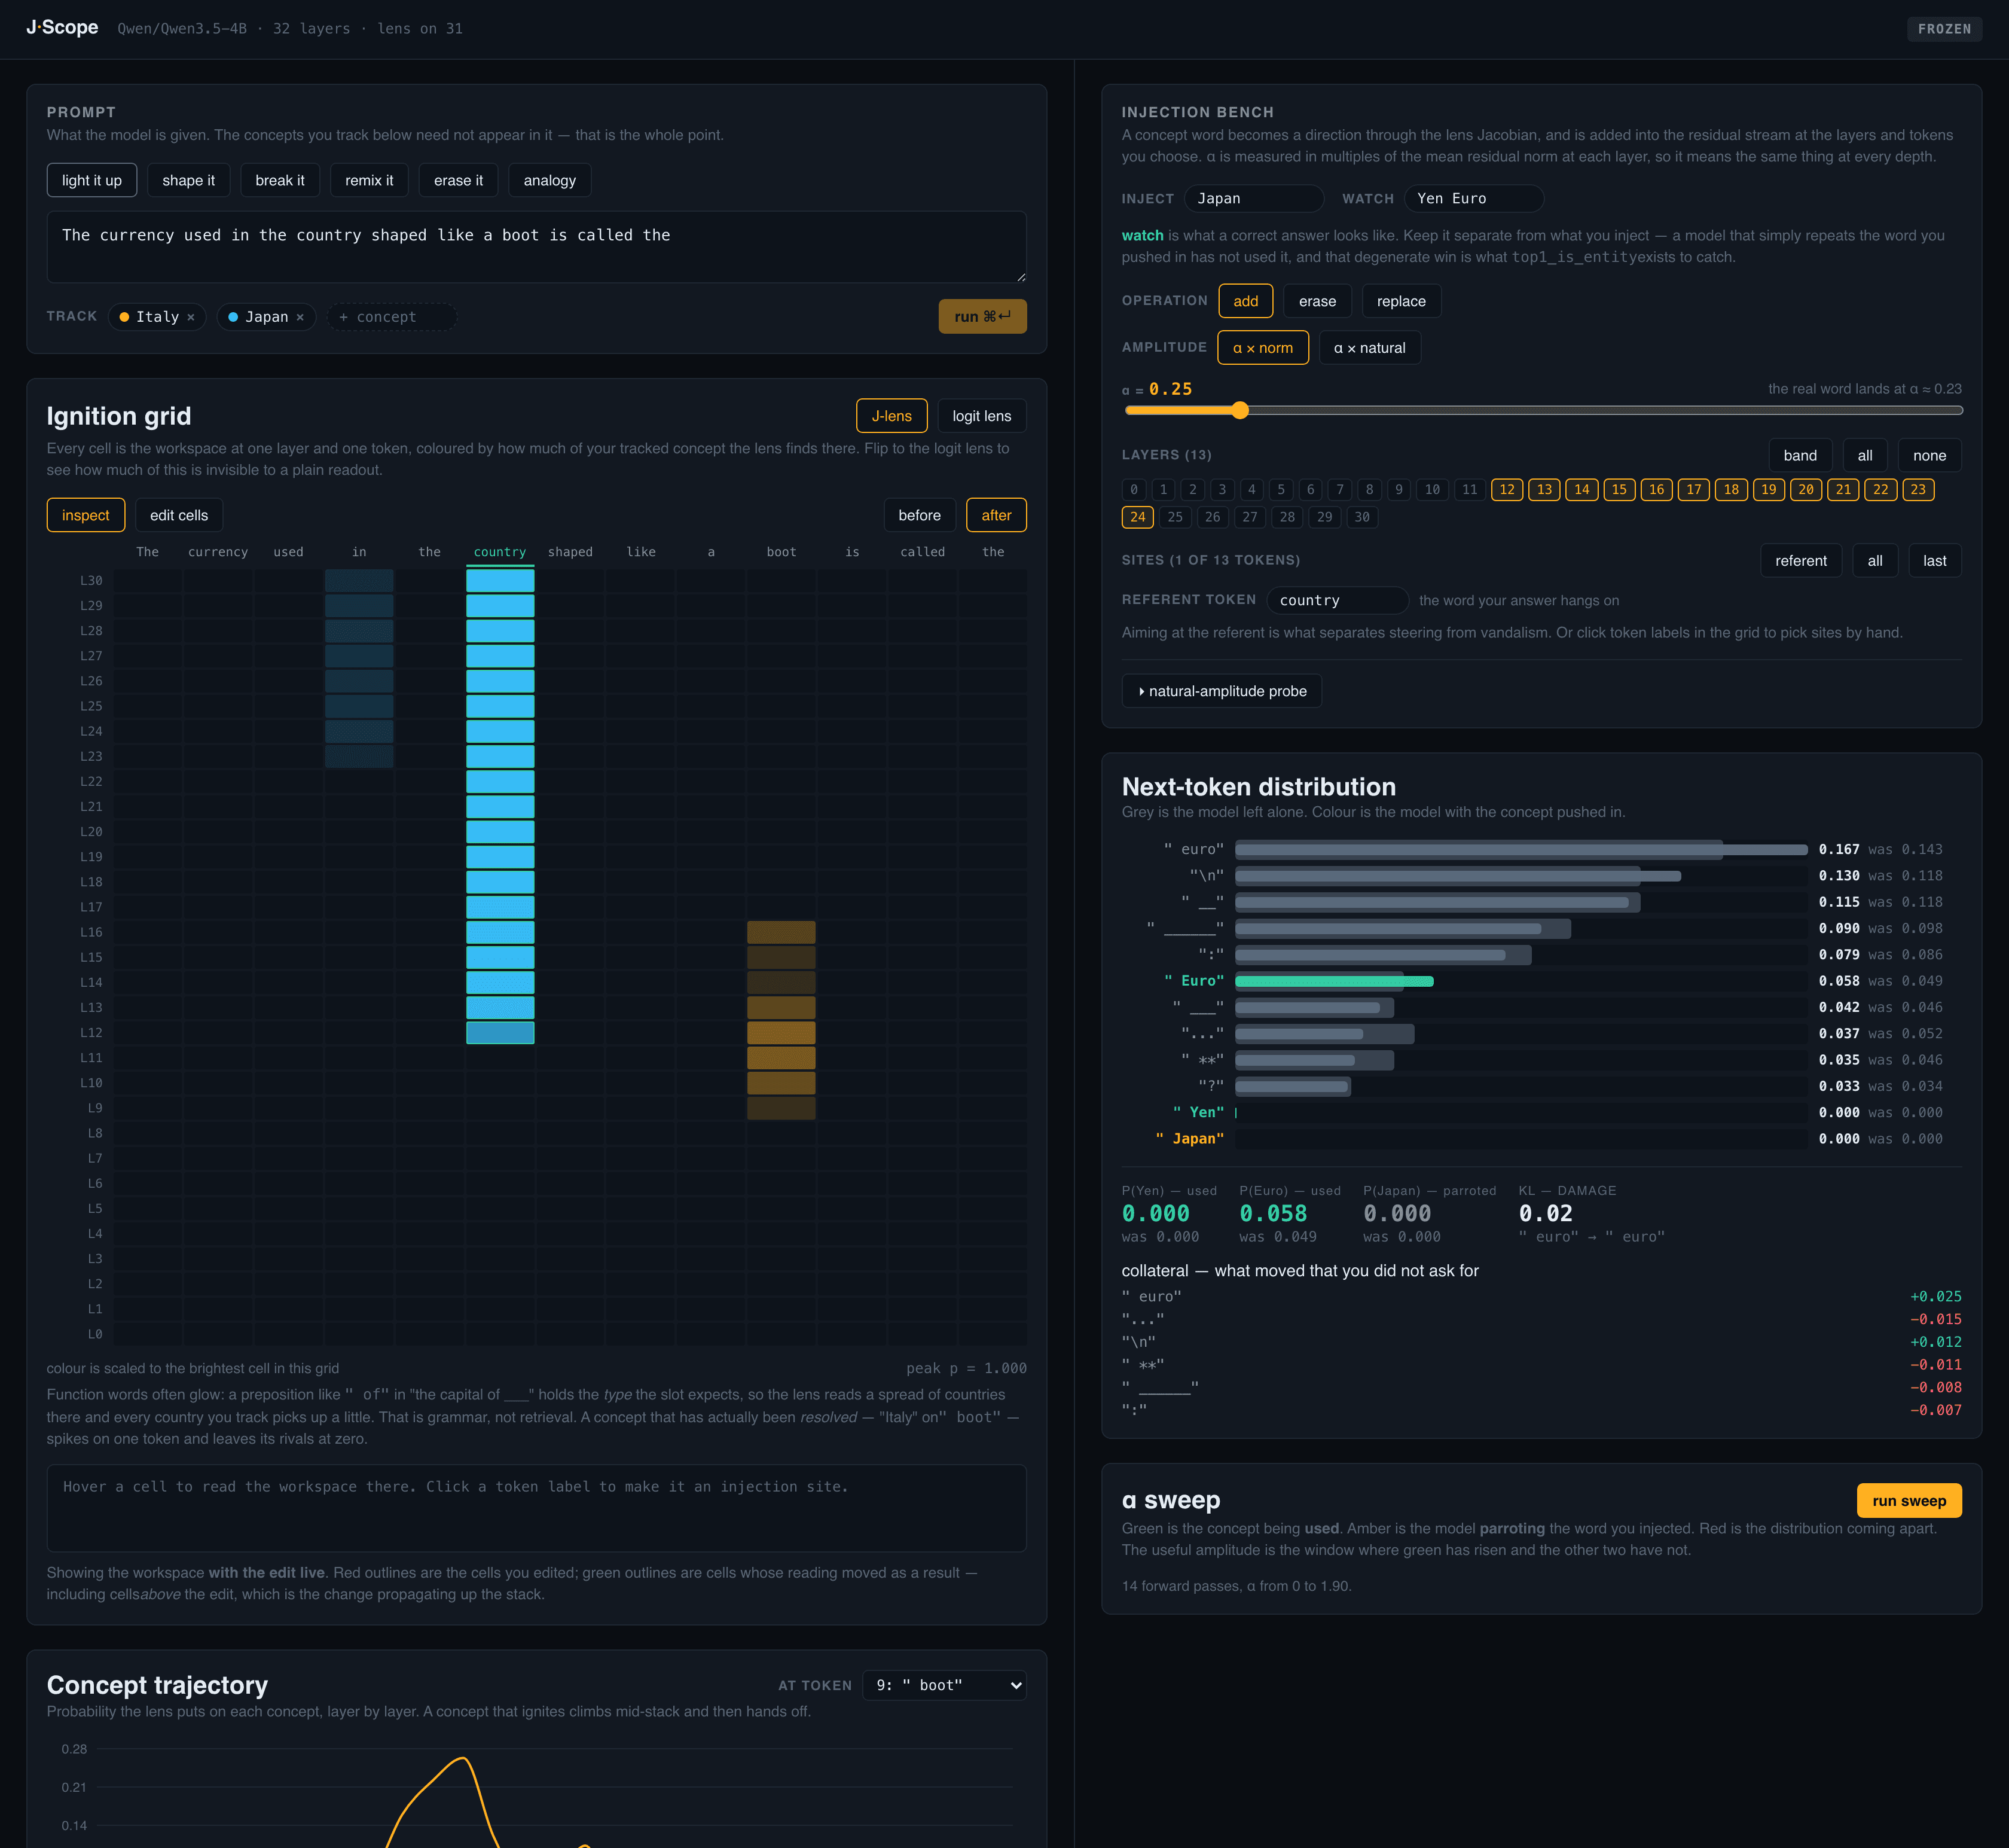Click the boot cell at layer L12
The height and width of the screenshot is (1848, 2009).
click(781, 1032)
